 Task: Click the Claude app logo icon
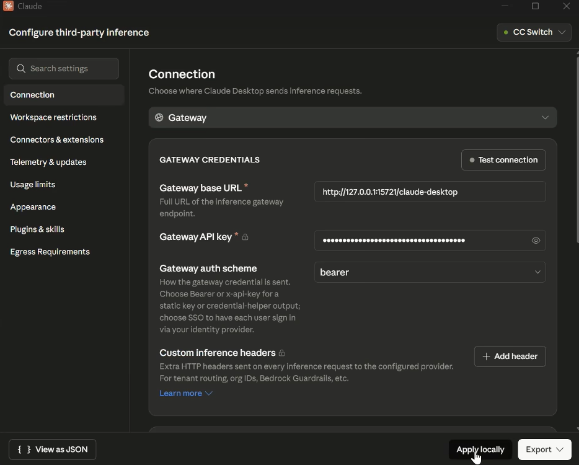8,6
